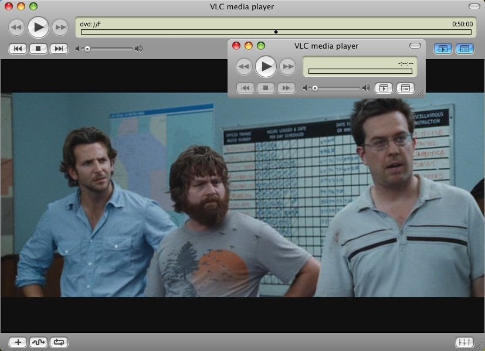485x351 pixels.
Task: Toggle repeat loop button at bottom
Action: click(x=59, y=342)
